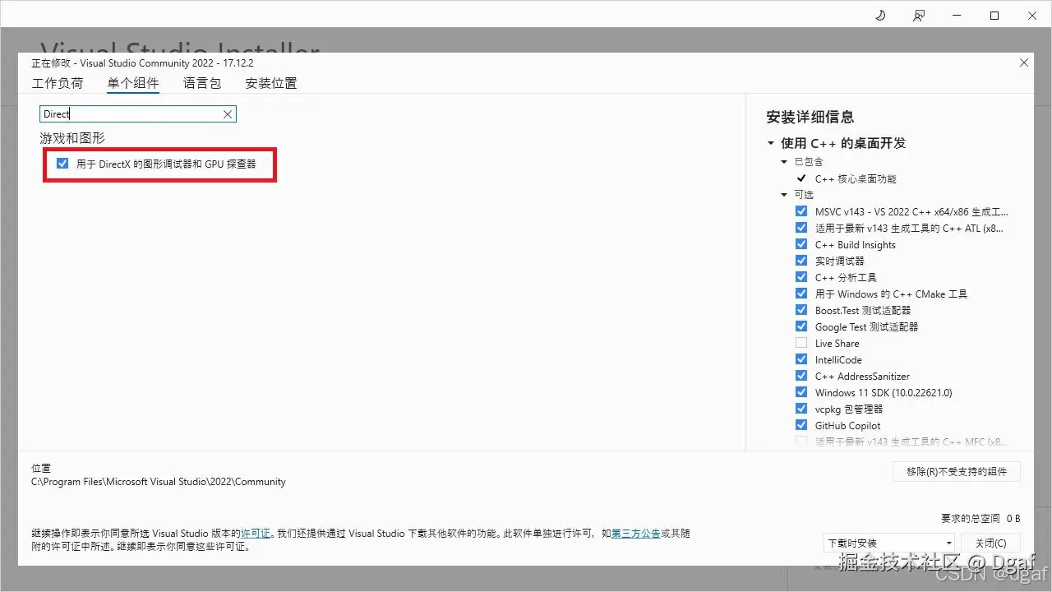
Task: Click the send feedback icon in title bar
Action: click(919, 15)
